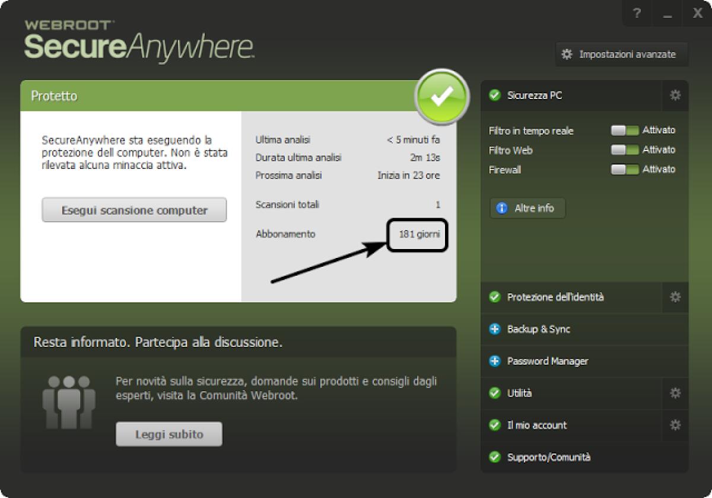Click the highlighted 181 giorni subscription box

click(418, 234)
